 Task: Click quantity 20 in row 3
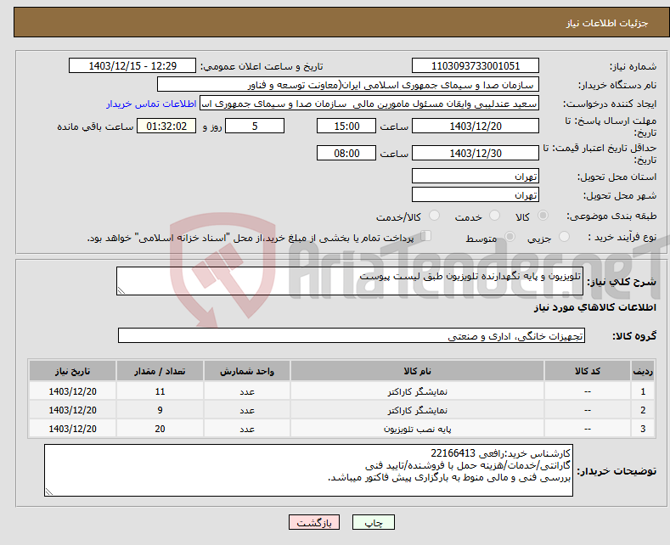(x=160, y=429)
